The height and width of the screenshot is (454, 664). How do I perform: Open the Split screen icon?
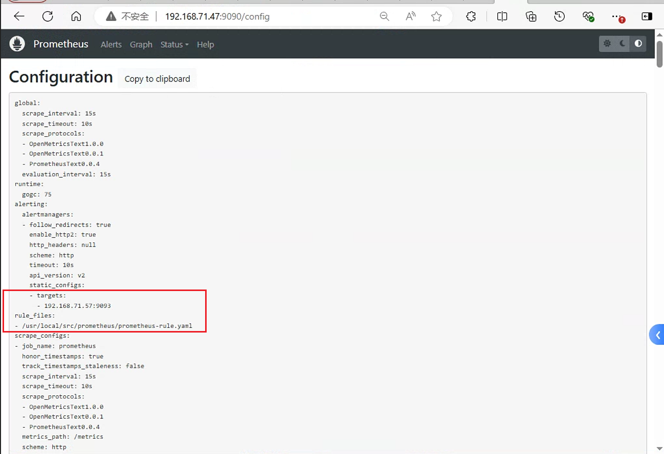(x=502, y=17)
